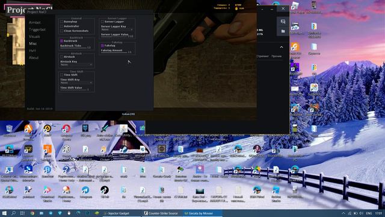The height and width of the screenshot is (217, 385).
Task: Open the About tab
Action: tap(34, 58)
